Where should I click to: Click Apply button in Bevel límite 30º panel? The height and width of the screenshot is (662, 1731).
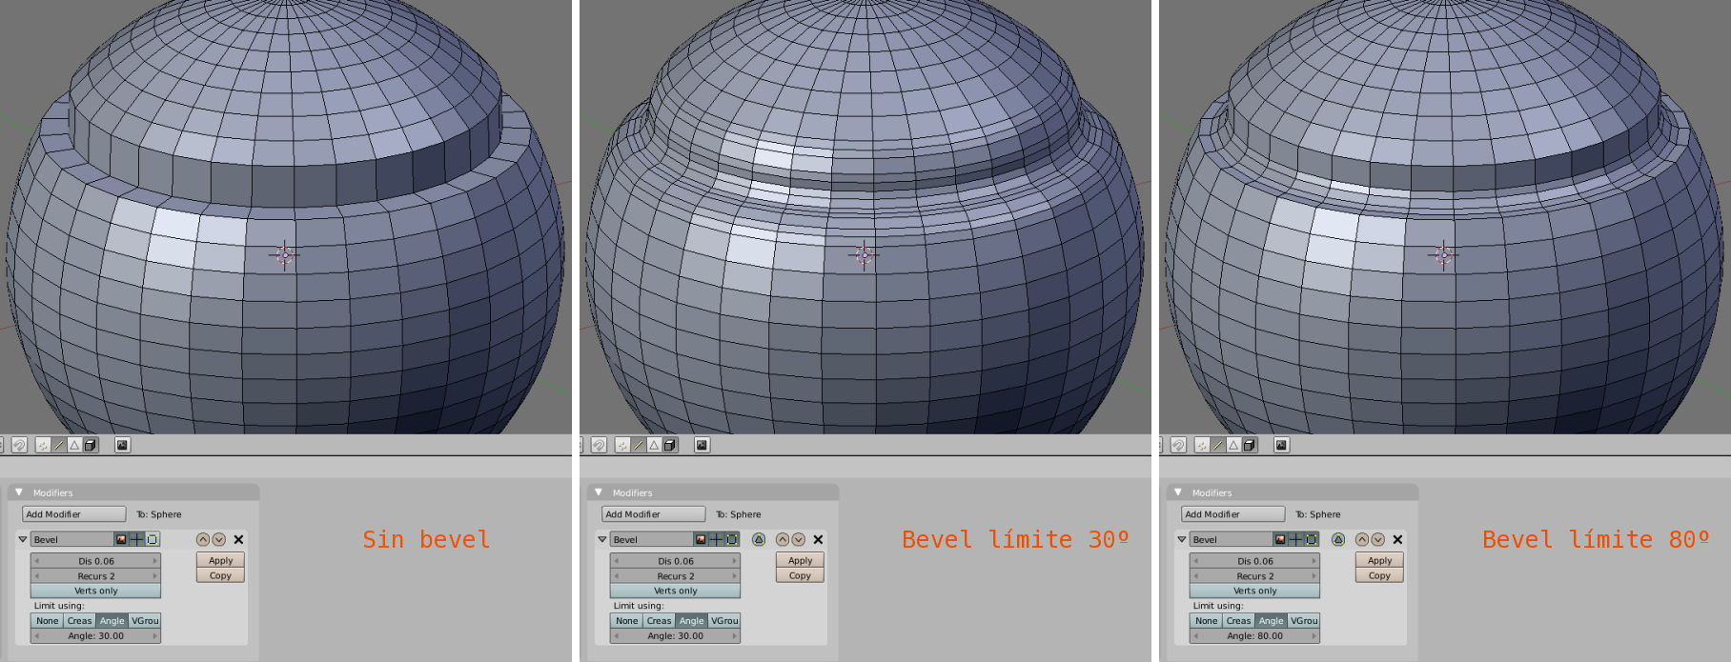click(x=800, y=560)
